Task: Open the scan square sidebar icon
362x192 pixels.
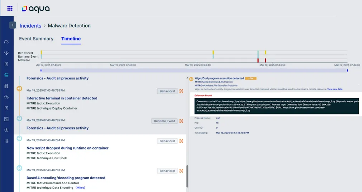Action: [6, 119]
